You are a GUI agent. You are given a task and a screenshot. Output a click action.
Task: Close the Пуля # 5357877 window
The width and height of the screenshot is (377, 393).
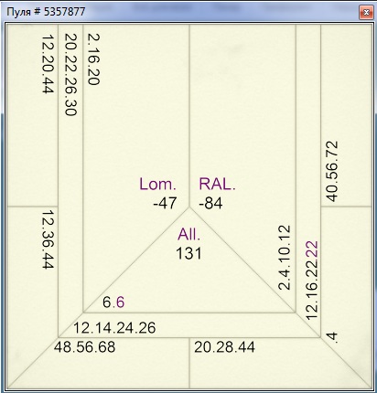click(x=366, y=13)
